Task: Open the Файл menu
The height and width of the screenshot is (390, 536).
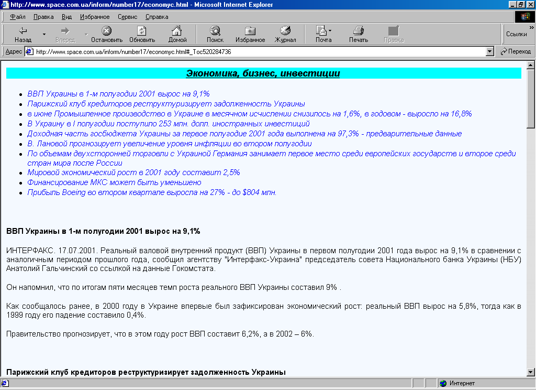Action: pos(17,17)
